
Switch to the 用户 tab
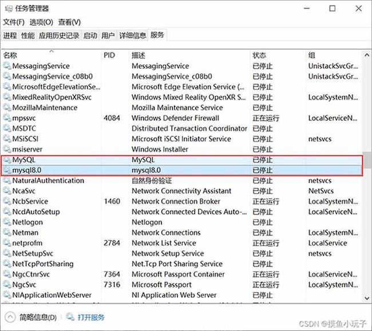[108, 36]
